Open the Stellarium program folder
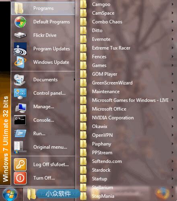 [x=127, y=187]
